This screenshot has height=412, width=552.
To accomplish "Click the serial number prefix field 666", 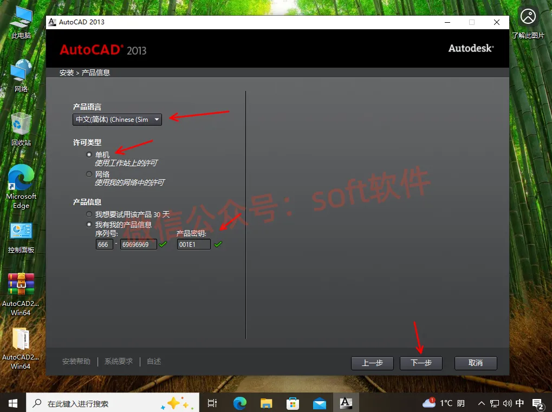I will (105, 245).
